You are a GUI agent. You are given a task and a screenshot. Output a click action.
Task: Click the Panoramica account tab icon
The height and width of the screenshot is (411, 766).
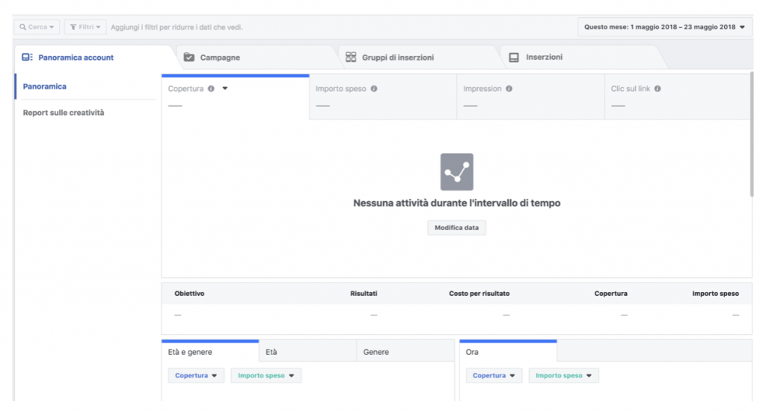click(x=28, y=57)
